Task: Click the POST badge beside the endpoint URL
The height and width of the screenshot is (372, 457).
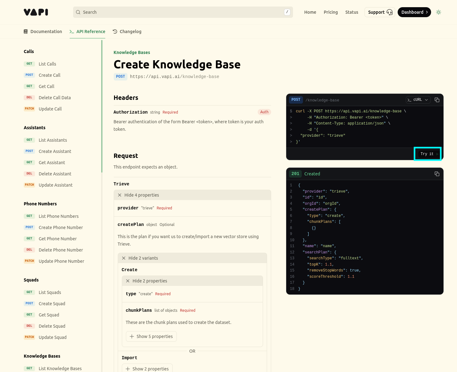Action: [x=121, y=76]
